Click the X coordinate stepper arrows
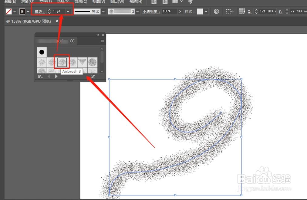Viewport: 307px width, 200px height. pos(256,11)
